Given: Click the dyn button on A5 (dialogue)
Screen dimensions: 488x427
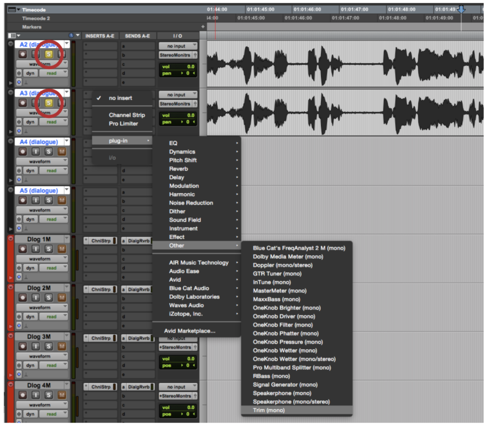Looking at the screenshot, I should click(30, 219).
